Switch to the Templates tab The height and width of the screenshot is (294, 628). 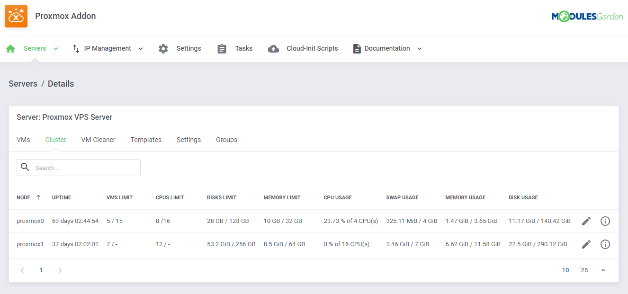point(146,140)
